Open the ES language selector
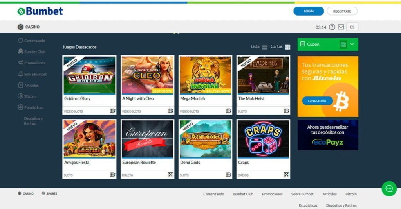The height and width of the screenshot is (209, 401). [x=352, y=27]
